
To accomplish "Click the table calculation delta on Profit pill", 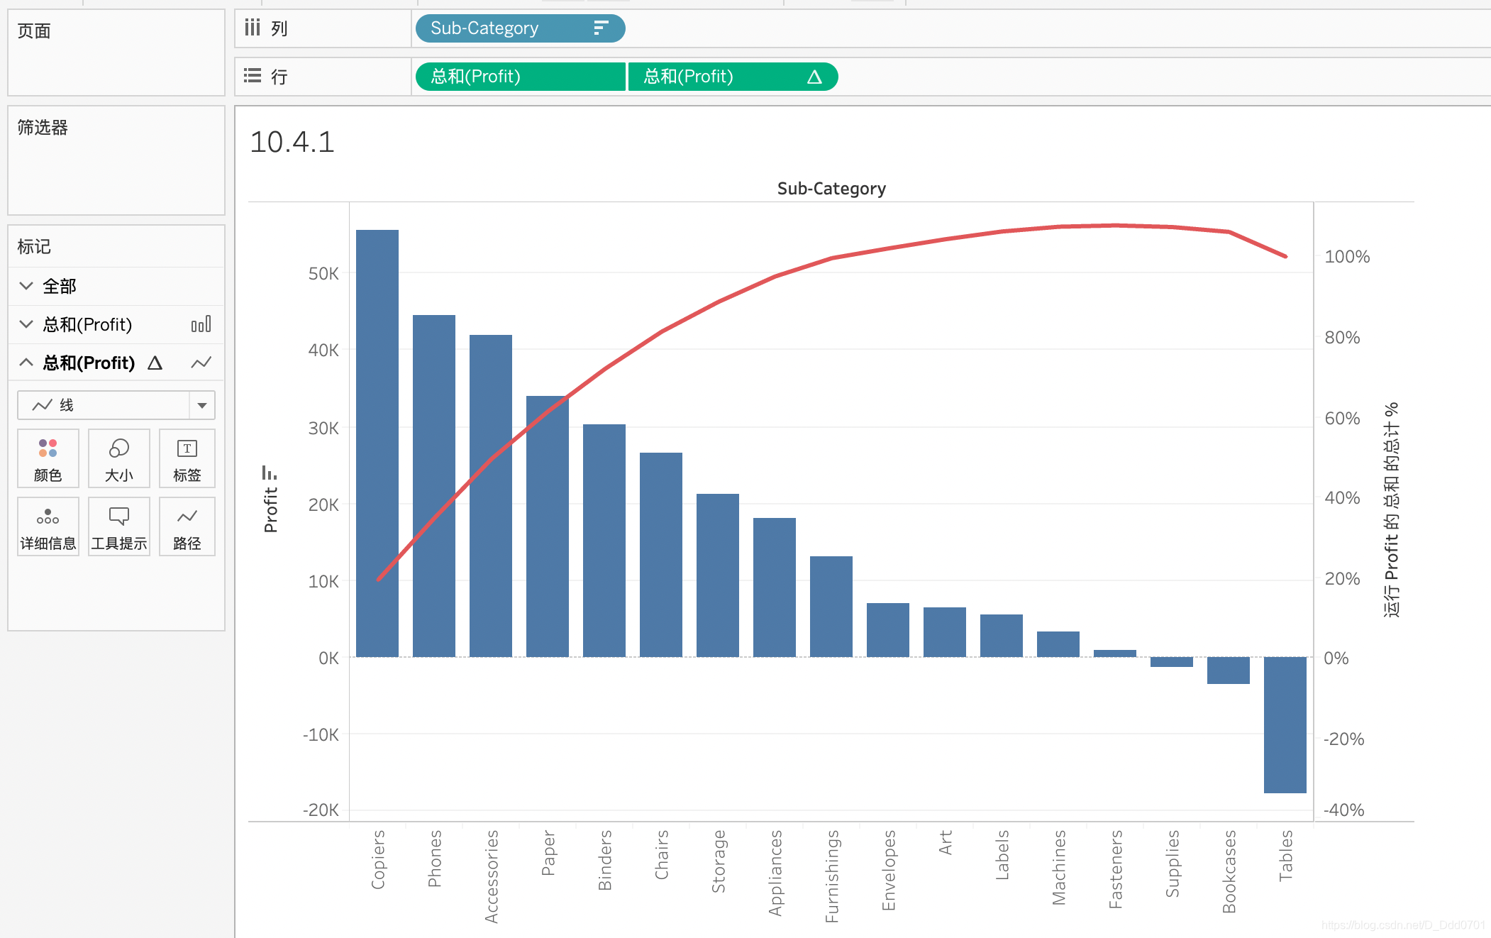I will point(814,77).
